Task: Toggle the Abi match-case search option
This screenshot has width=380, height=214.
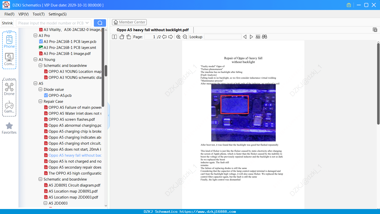Action: 258,37
